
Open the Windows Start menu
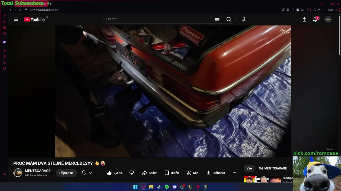[x=135, y=187]
